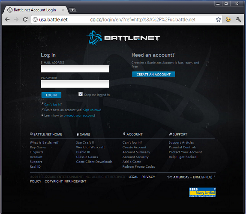Focus the E-MAIL ADDRESS field

click(x=75, y=69)
